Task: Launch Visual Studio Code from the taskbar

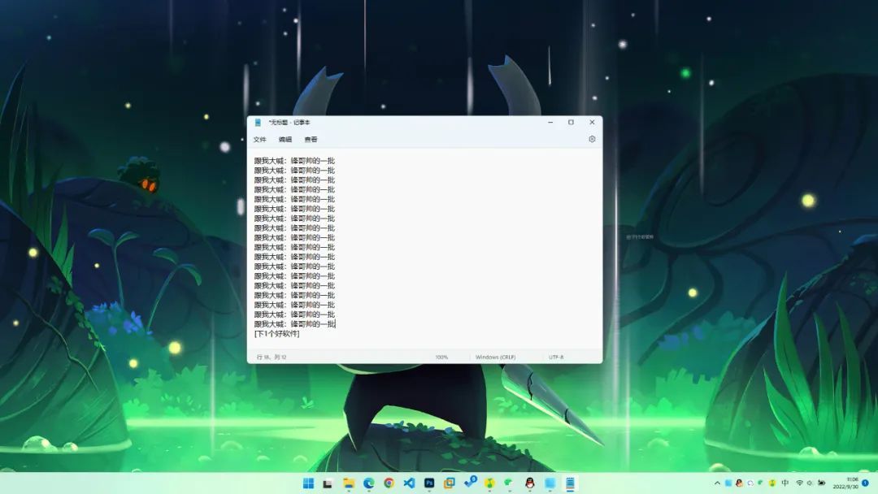Action: (409, 483)
